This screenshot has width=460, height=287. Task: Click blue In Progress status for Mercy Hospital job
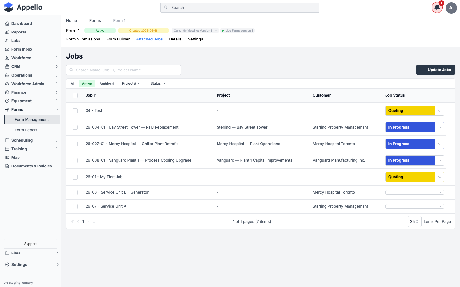410,144
